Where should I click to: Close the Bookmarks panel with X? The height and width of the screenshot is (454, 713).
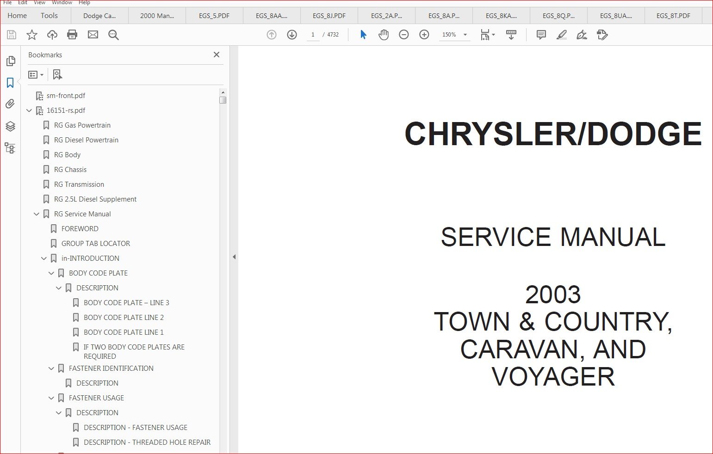click(x=217, y=55)
